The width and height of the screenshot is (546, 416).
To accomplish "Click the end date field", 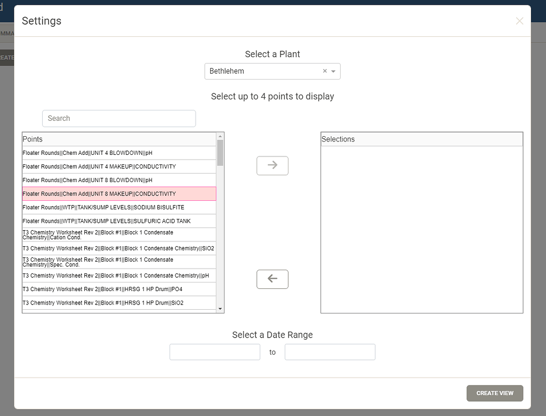I will pos(330,352).
